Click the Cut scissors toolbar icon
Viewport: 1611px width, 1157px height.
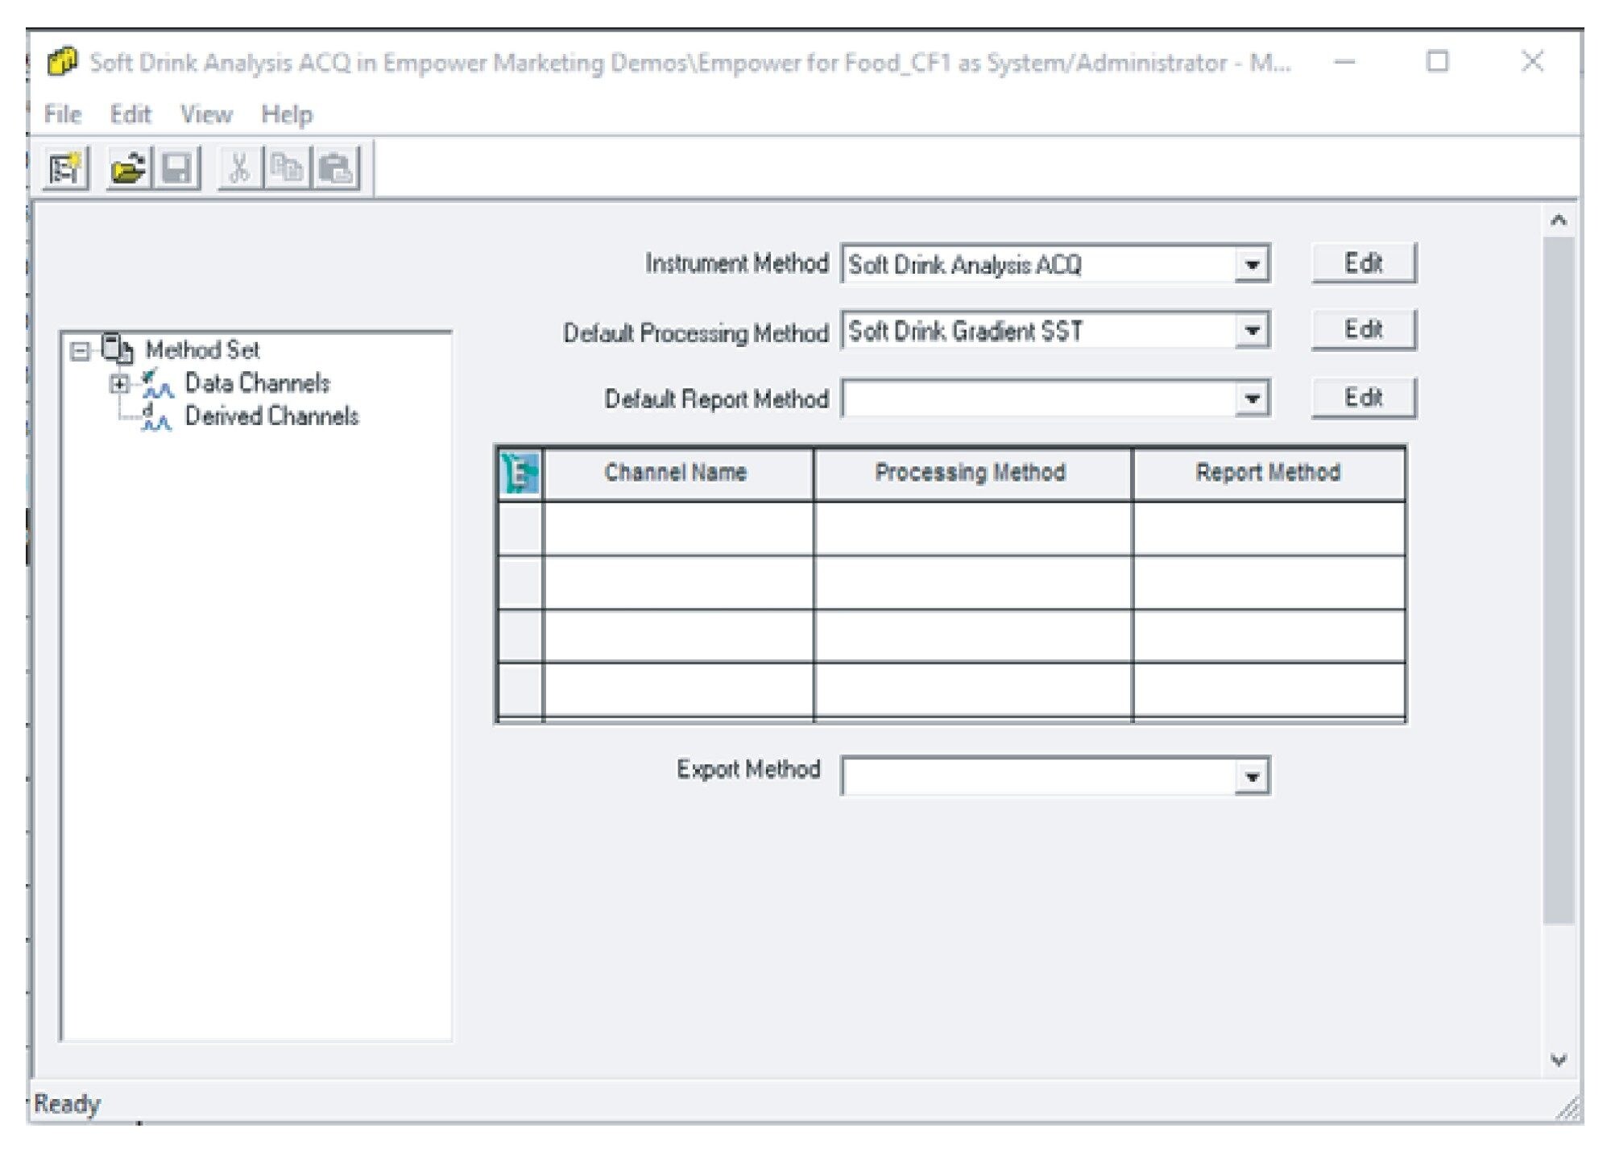click(239, 169)
